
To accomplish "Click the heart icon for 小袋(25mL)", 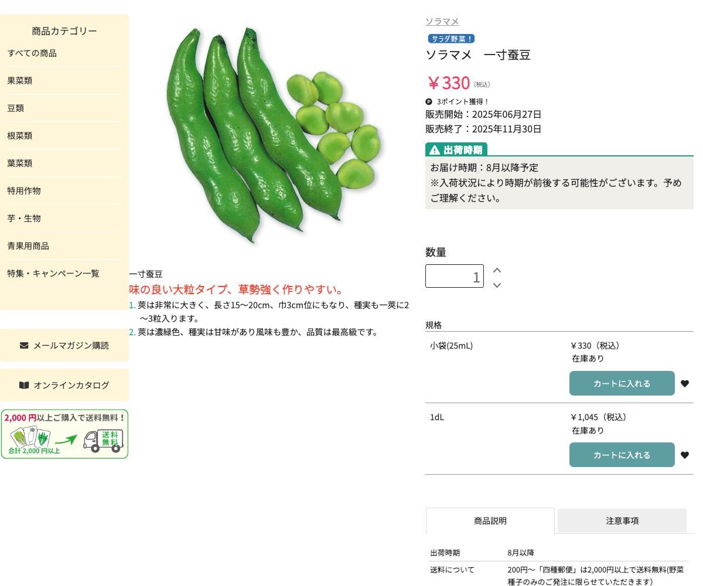I will (684, 383).
